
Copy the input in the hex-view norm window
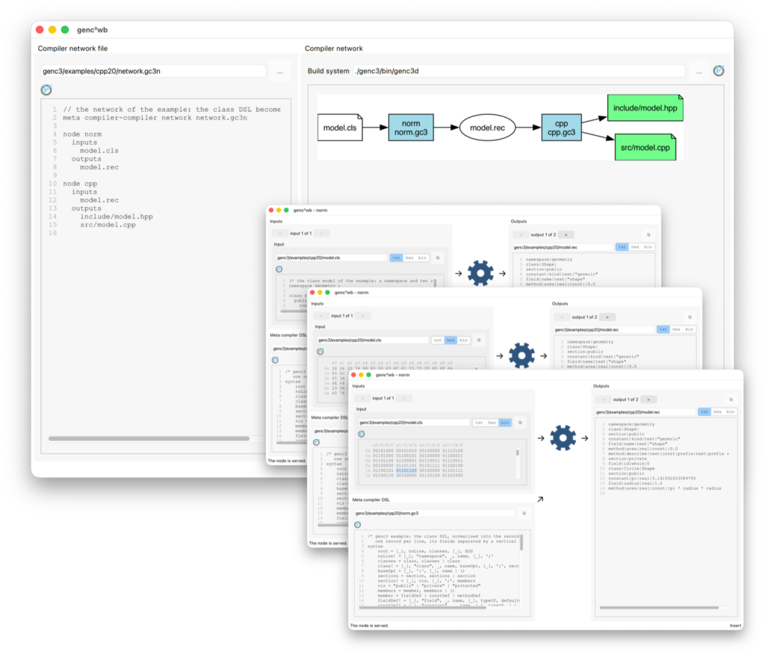[x=479, y=340]
